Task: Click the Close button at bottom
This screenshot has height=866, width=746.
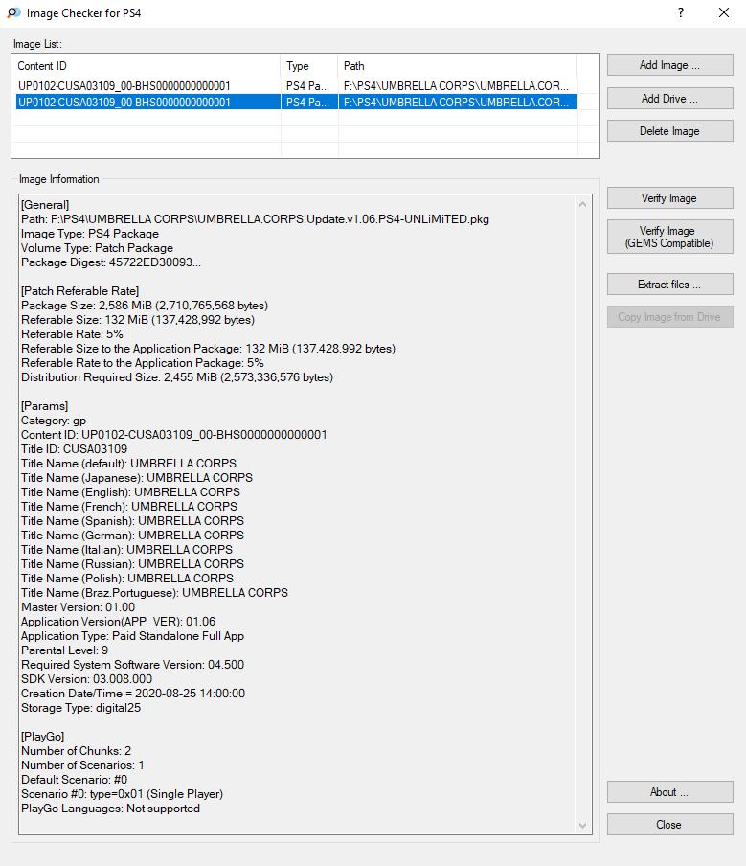Action: pos(669,825)
